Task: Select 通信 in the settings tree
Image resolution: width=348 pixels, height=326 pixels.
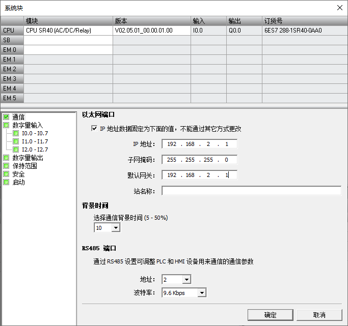Action: [18, 117]
